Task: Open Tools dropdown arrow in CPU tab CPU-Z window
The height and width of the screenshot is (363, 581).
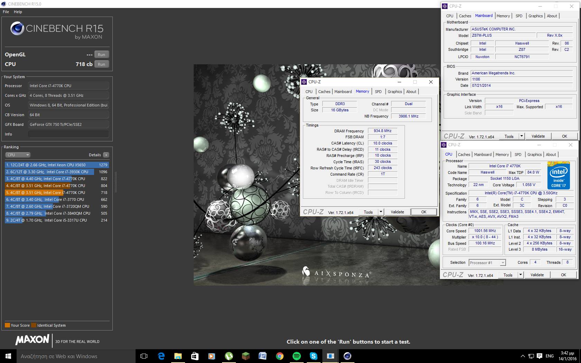Action: click(x=520, y=275)
